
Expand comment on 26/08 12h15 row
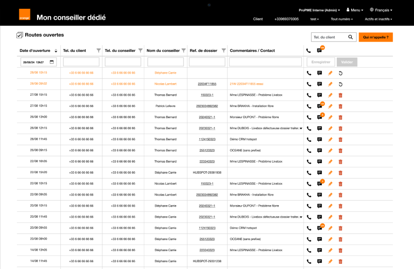[301, 128]
